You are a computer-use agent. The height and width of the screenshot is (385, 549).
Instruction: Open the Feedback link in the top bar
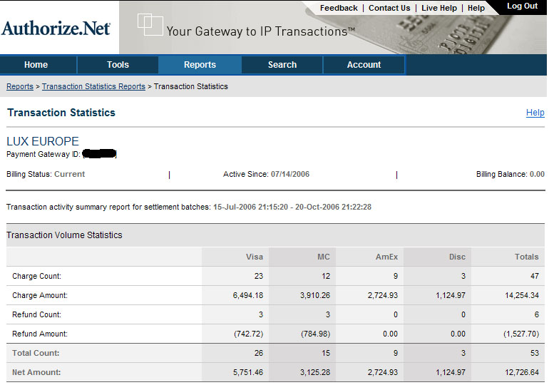(339, 9)
